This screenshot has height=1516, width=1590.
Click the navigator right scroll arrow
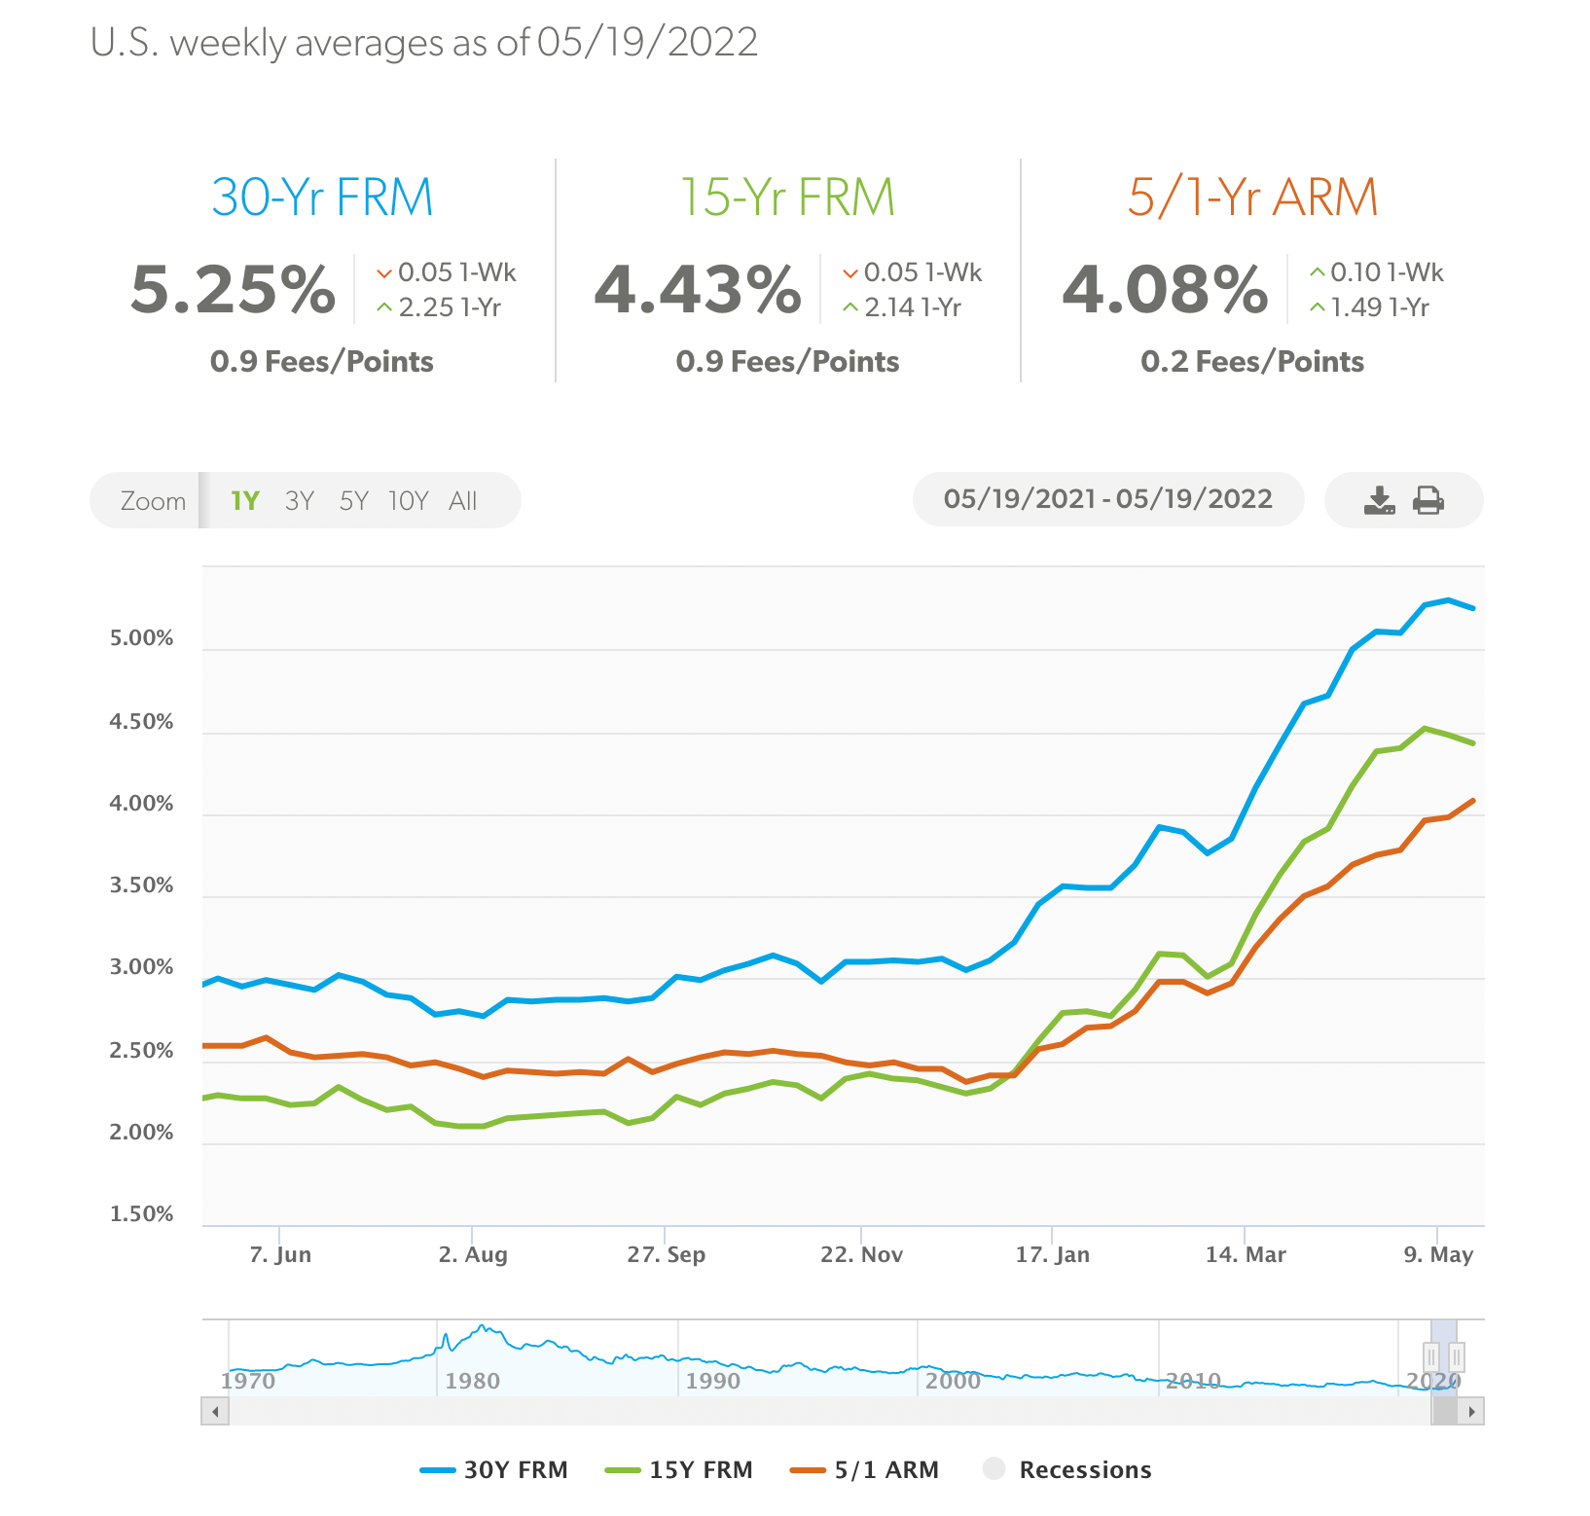(1471, 1411)
